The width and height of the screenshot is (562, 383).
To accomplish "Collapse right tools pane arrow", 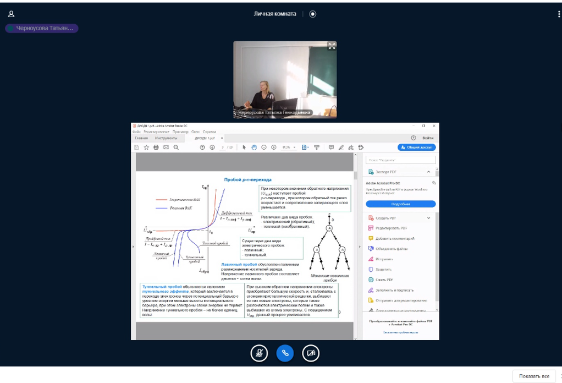I will pos(360,247).
